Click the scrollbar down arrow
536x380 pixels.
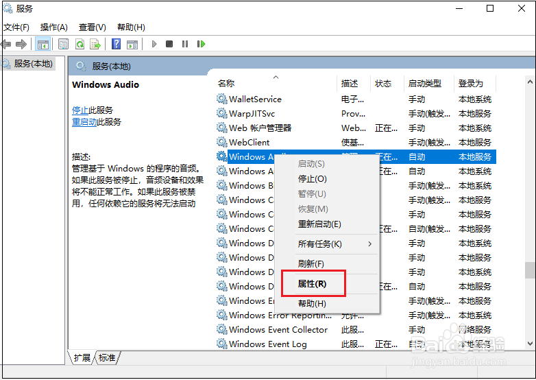[x=530, y=344]
